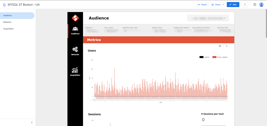This screenshot has height=126, width=267.
Task: Click the vertical scrollbar on the right
Action: [266, 25]
